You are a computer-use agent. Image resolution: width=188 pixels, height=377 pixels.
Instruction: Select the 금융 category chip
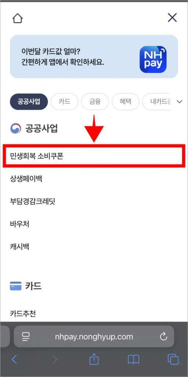(95, 102)
